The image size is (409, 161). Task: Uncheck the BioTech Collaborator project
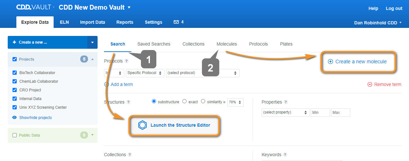pyautogui.click(x=14, y=73)
